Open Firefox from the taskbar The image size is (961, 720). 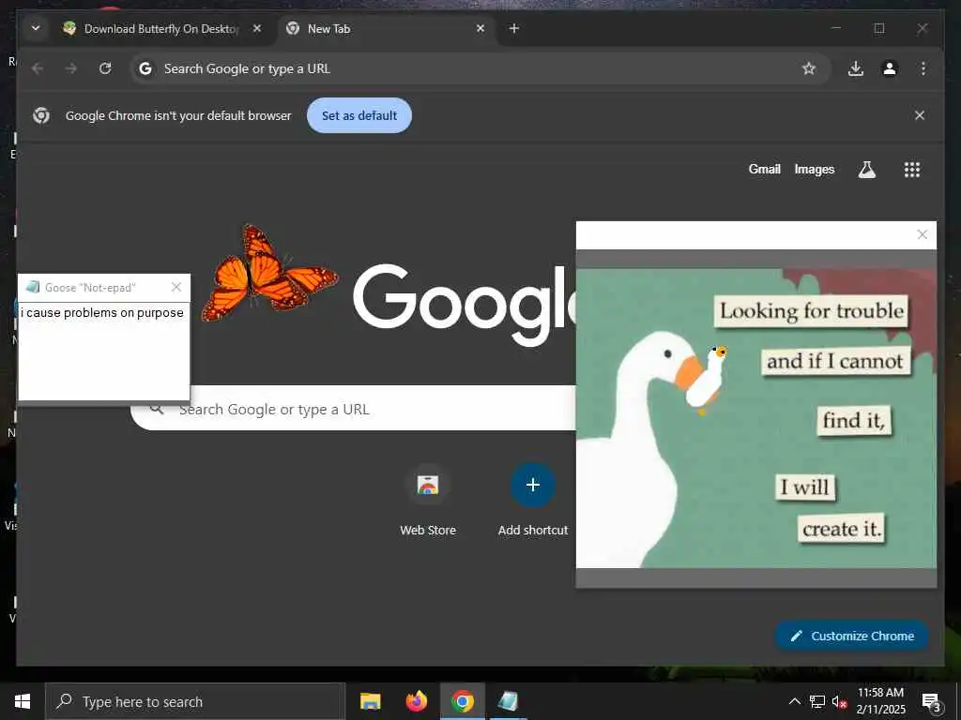[416, 701]
